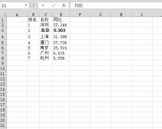Screen dimensions: 162x129
Task: Select the cell showing 25.91%
Action: click(x=61, y=48)
